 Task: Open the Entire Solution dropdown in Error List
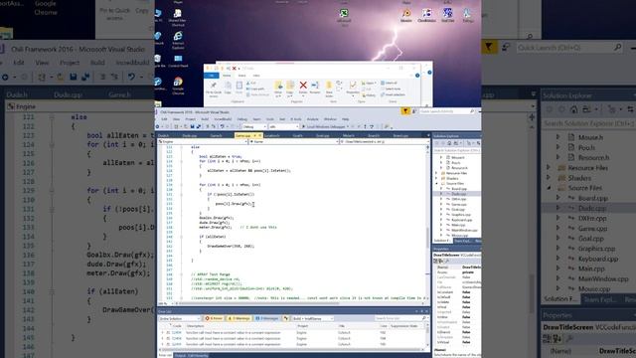click(179, 318)
